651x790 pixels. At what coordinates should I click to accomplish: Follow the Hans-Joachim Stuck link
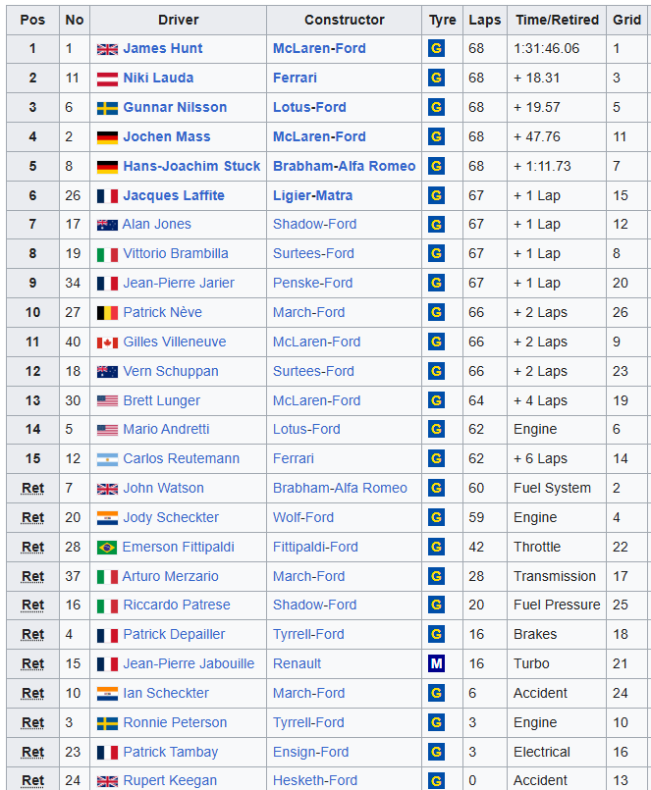(x=192, y=166)
